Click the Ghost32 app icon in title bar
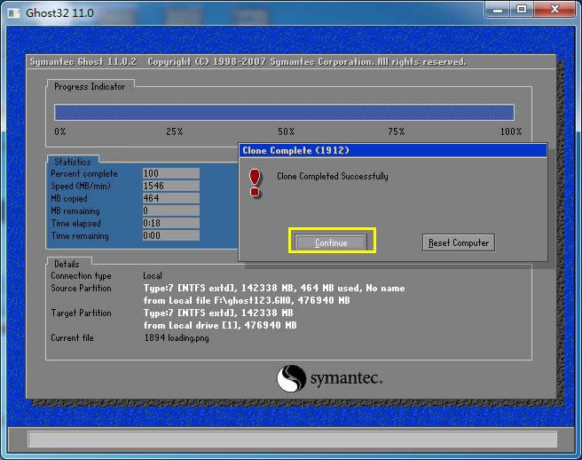The width and height of the screenshot is (582, 460). (x=12, y=10)
